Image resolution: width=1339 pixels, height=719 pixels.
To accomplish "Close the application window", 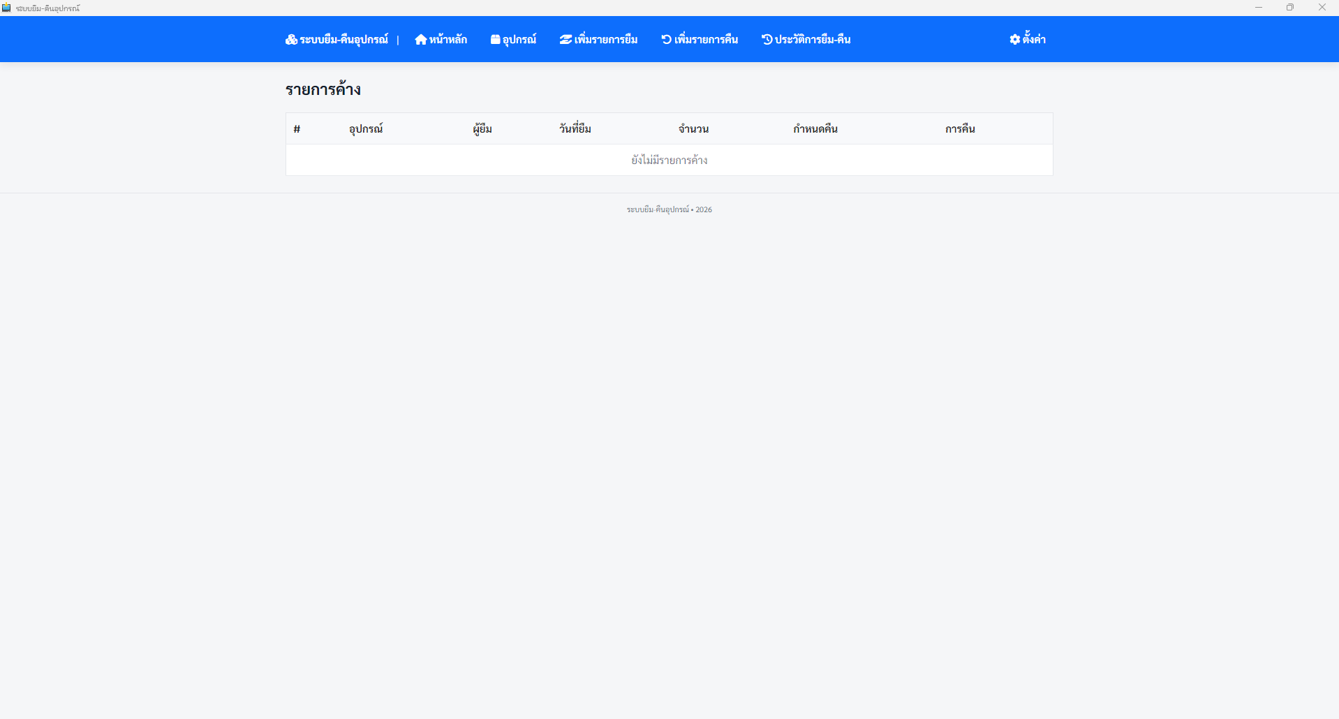I will 1322,8.
